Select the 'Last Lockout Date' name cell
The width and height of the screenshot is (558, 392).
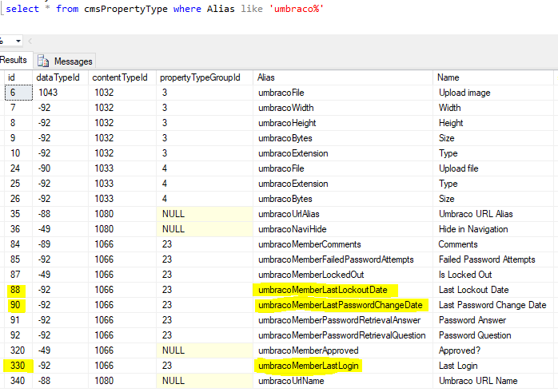(x=493, y=290)
